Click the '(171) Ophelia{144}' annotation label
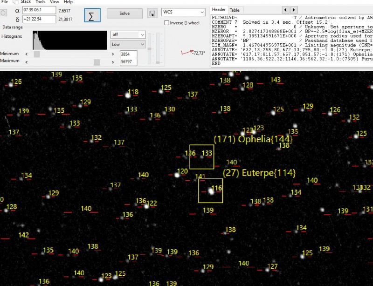Screen dimensions: 373x286 point(253,139)
